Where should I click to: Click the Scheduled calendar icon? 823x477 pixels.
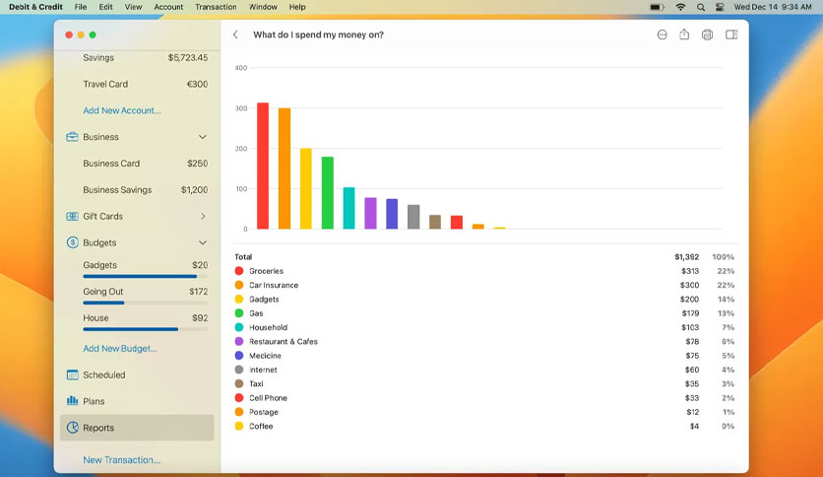72,375
